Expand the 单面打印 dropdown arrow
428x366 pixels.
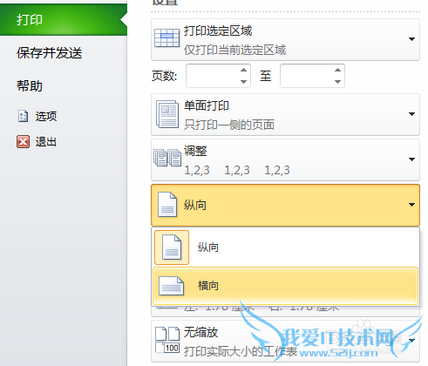(x=411, y=114)
